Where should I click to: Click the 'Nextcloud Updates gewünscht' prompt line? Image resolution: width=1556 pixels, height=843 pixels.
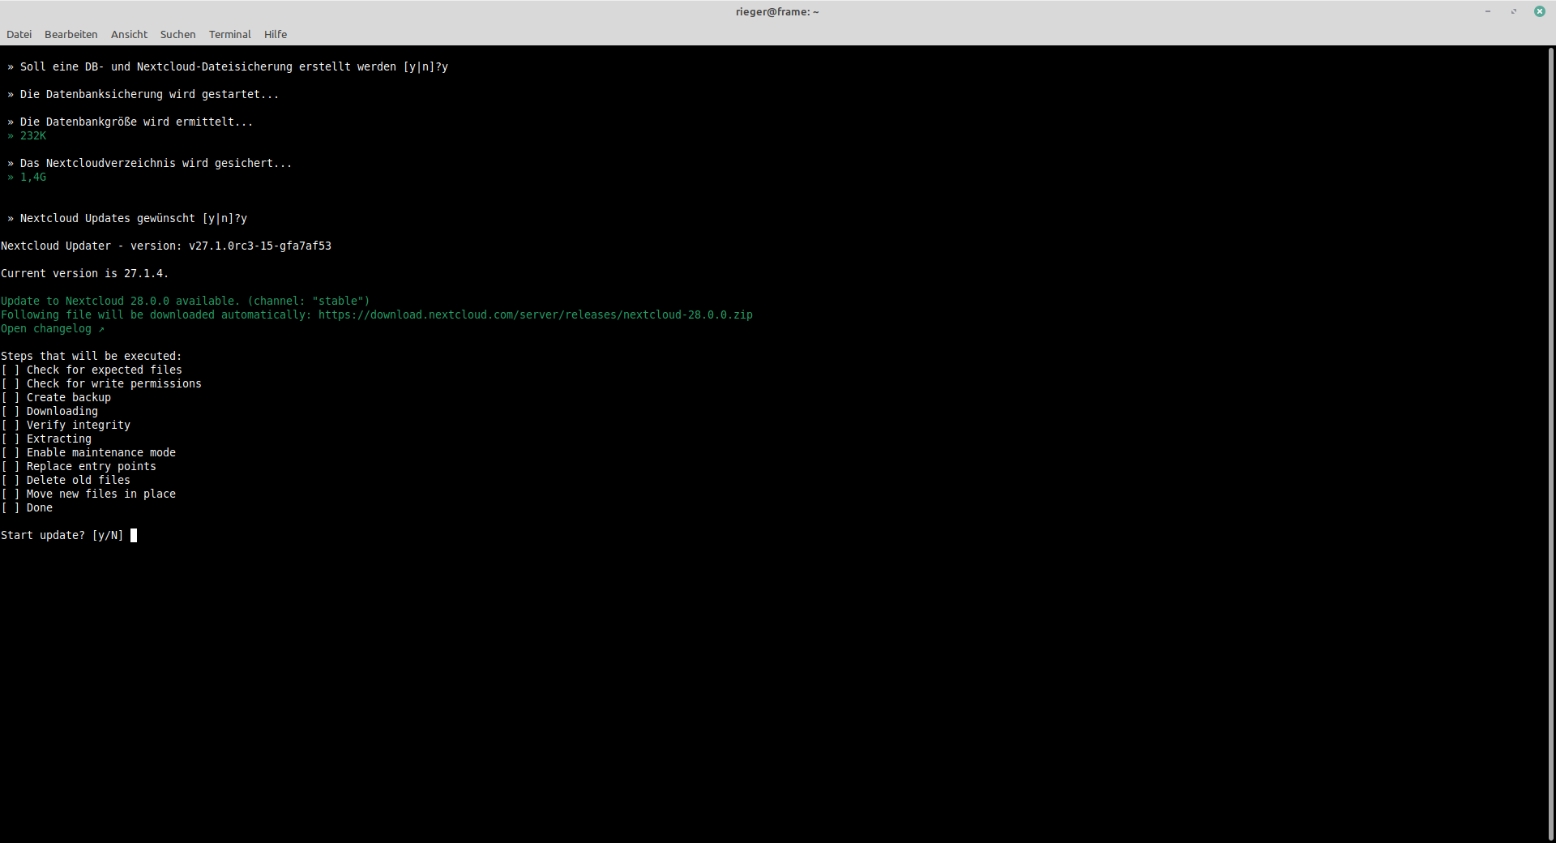click(x=127, y=218)
